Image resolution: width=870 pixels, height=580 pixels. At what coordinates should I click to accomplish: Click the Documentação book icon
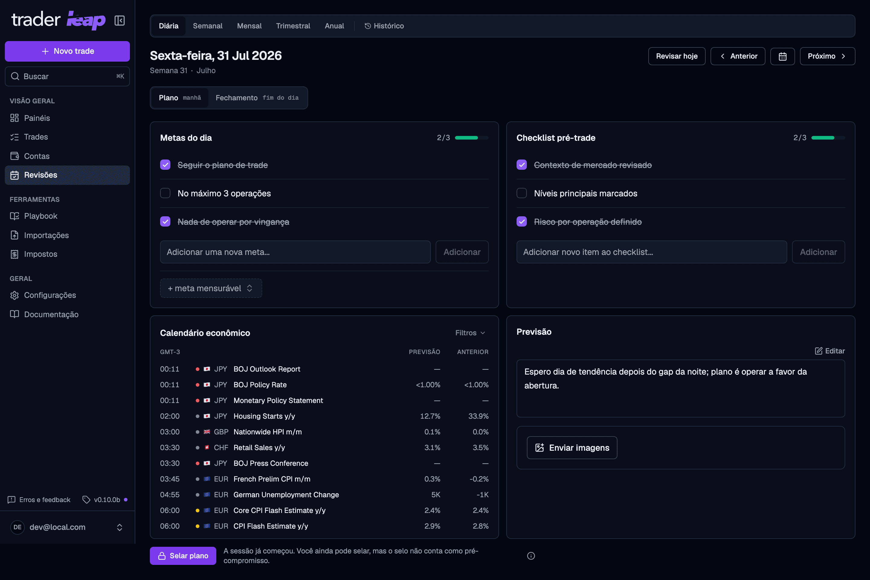pyautogui.click(x=14, y=314)
